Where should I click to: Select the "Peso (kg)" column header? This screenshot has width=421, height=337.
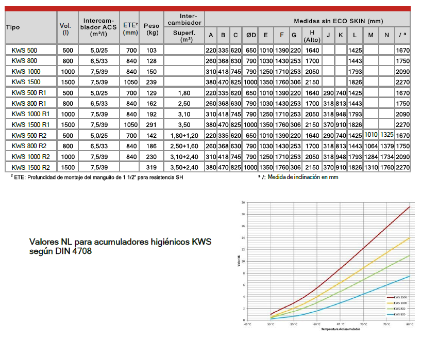151,28
